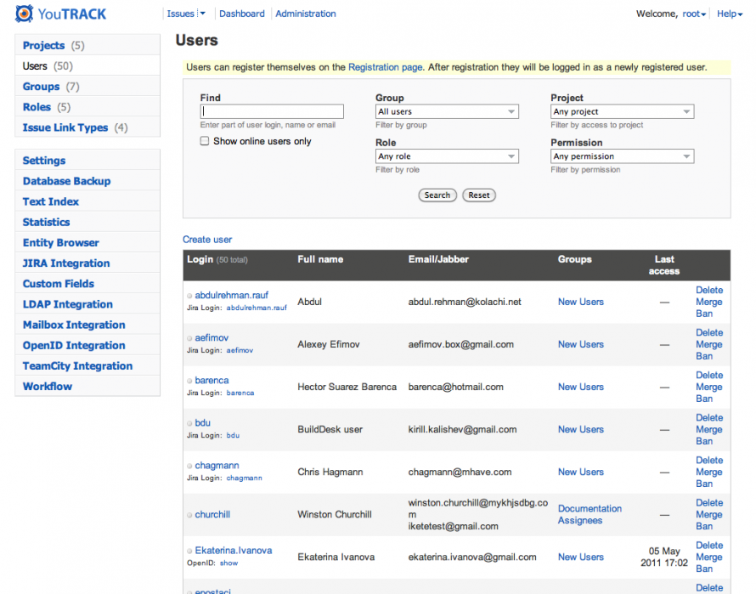Image resolution: width=756 pixels, height=594 pixels.
Task: Click the status indicator beside churchill login
Action: 189,515
